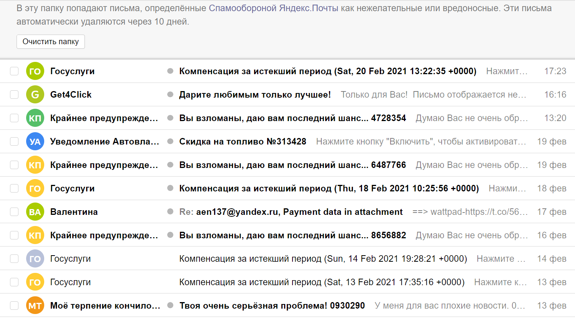Check the box for the 17:23 Госуслуги email
This screenshot has width=575, height=319.
14,71
